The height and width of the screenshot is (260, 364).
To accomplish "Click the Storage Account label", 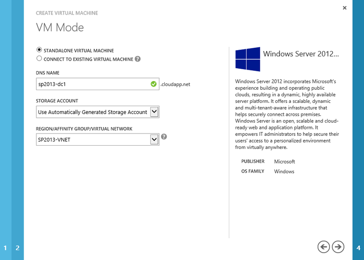I will (x=57, y=101).
